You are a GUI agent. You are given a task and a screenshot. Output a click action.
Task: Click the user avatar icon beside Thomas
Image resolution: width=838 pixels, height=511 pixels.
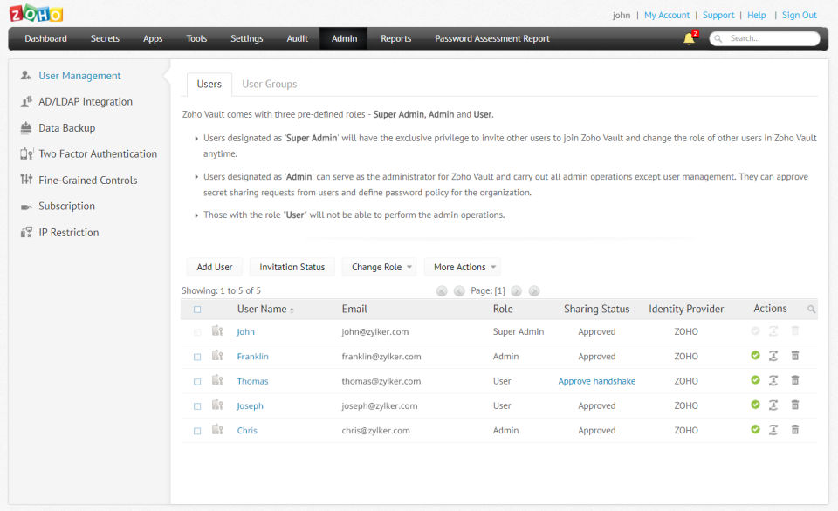coord(217,379)
